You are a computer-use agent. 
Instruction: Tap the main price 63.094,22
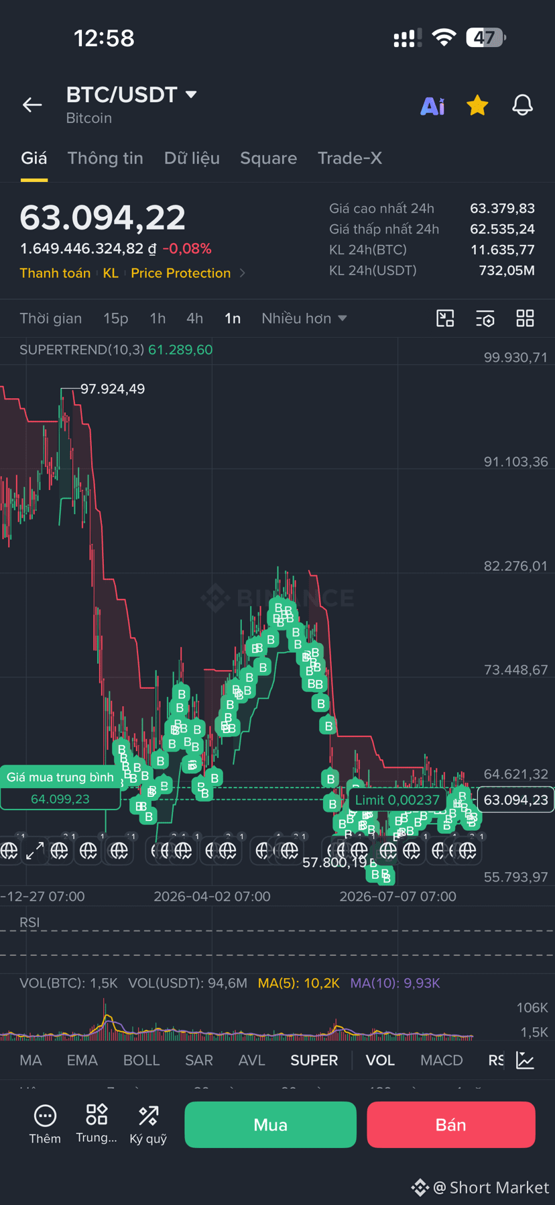point(103,217)
